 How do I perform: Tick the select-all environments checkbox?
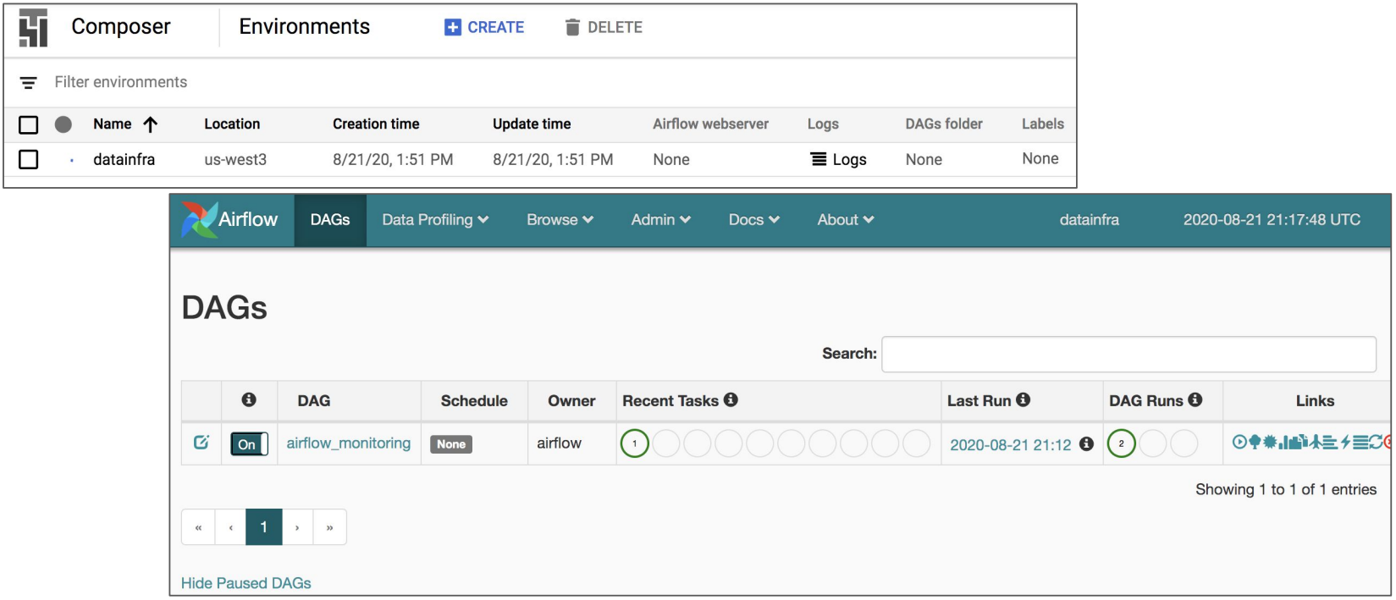29,125
